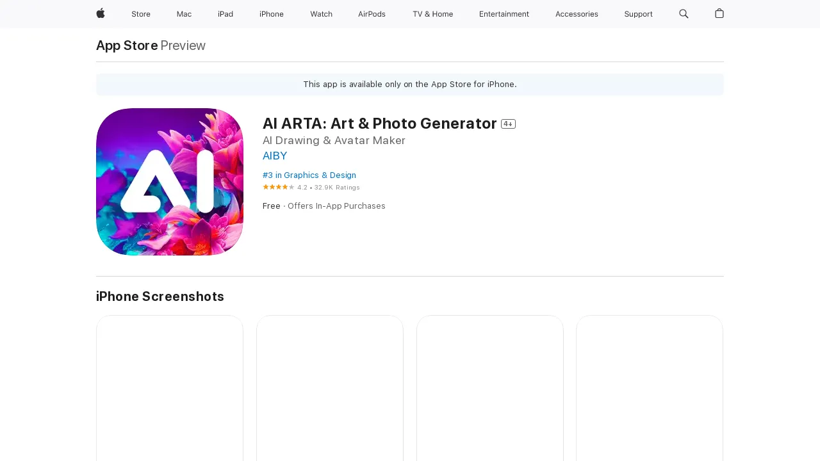
Task: Open the AirPods menu
Action: (x=372, y=14)
